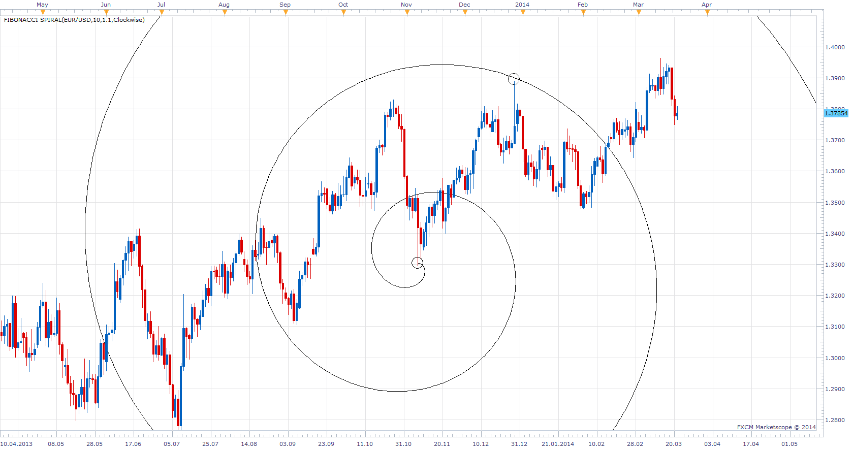Click the 25.07 date axis label
853x450 pixels.
210,444
